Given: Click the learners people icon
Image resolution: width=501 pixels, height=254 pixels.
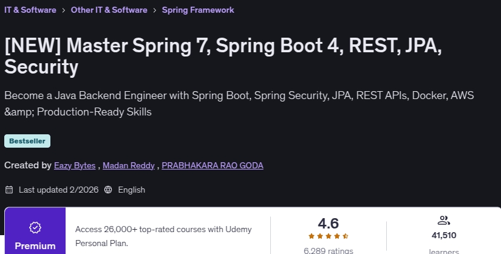Looking at the screenshot, I should 443,221.
